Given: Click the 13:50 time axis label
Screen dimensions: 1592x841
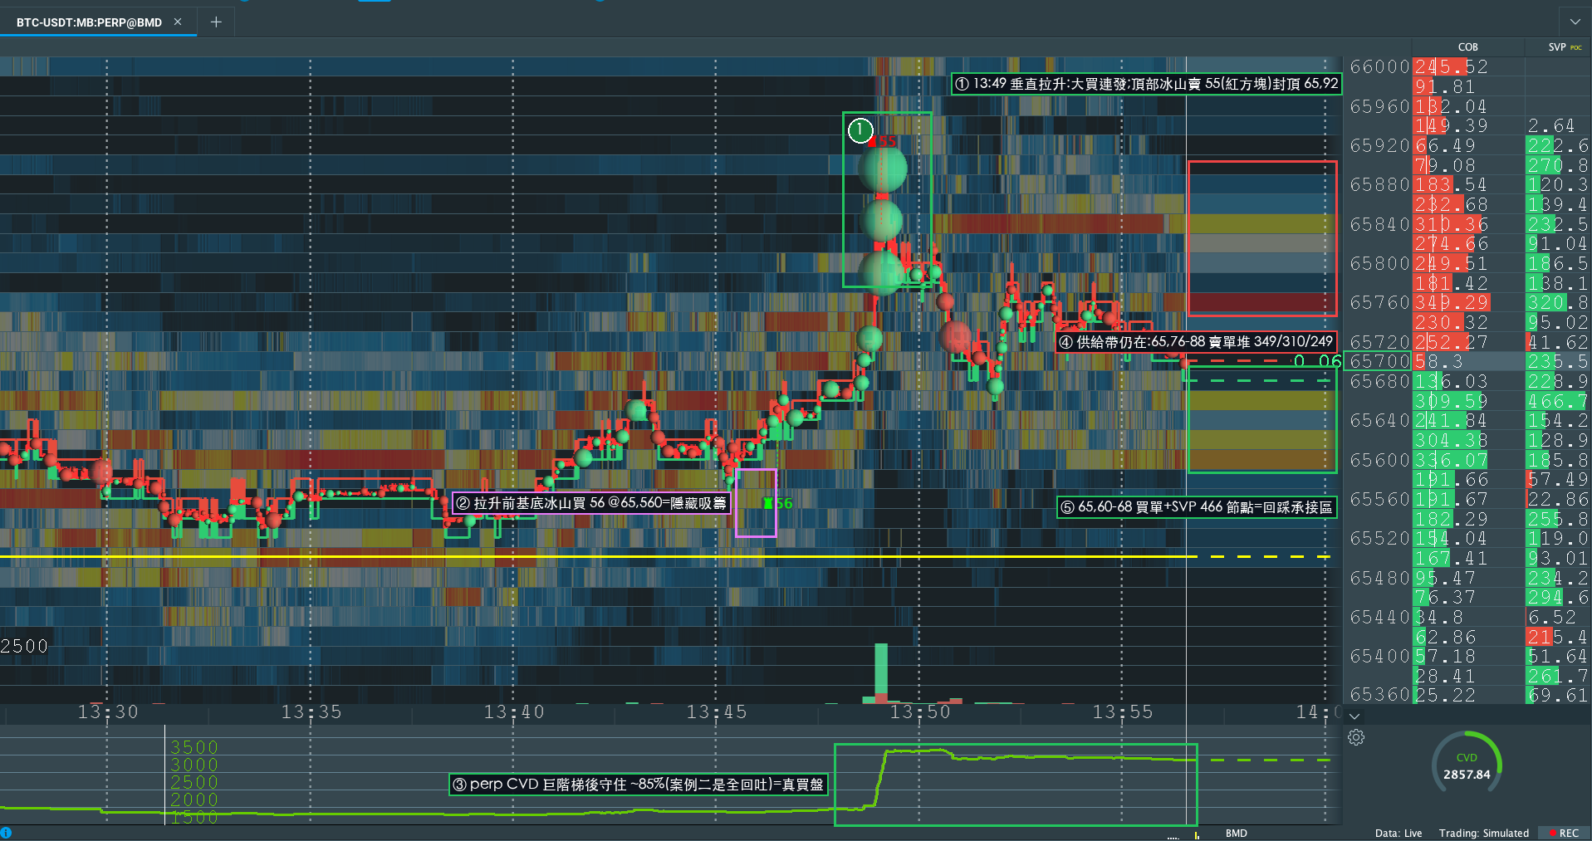Looking at the screenshot, I should (919, 712).
